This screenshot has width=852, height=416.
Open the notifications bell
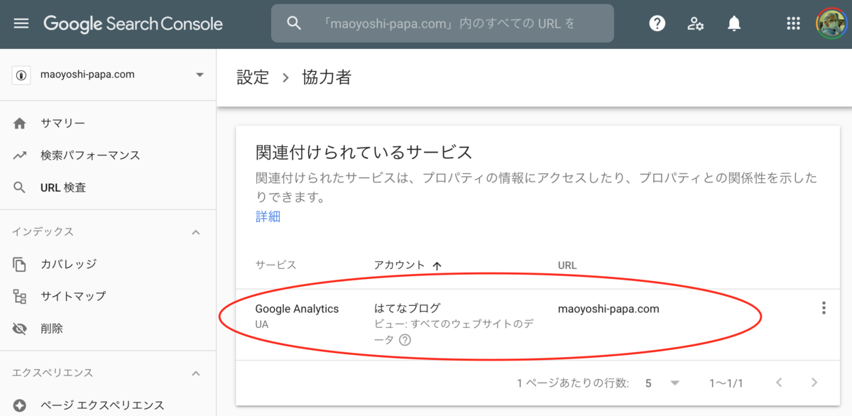[x=734, y=23]
